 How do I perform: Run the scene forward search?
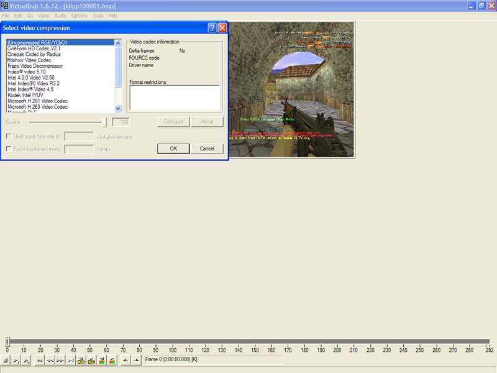(112, 361)
